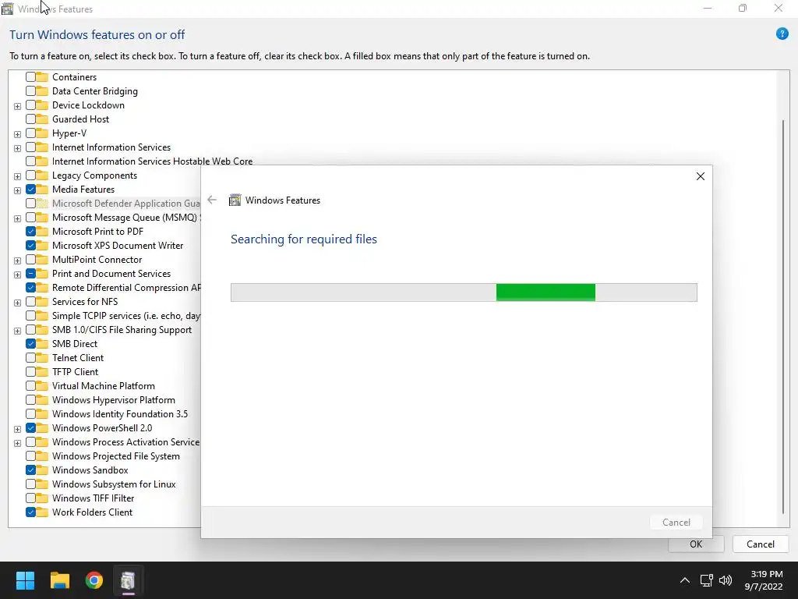The height and width of the screenshot is (599, 798).
Task: Open the clock showing 3:19 PM
Action: (764, 580)
